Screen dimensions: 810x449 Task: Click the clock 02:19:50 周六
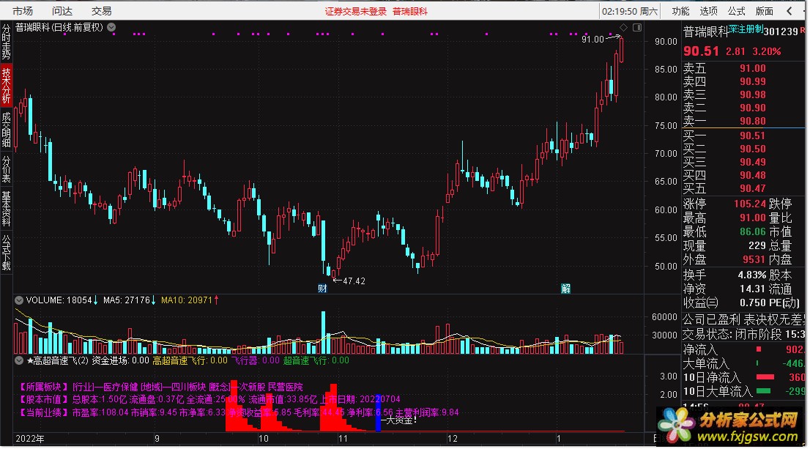(x=630, y=11)
